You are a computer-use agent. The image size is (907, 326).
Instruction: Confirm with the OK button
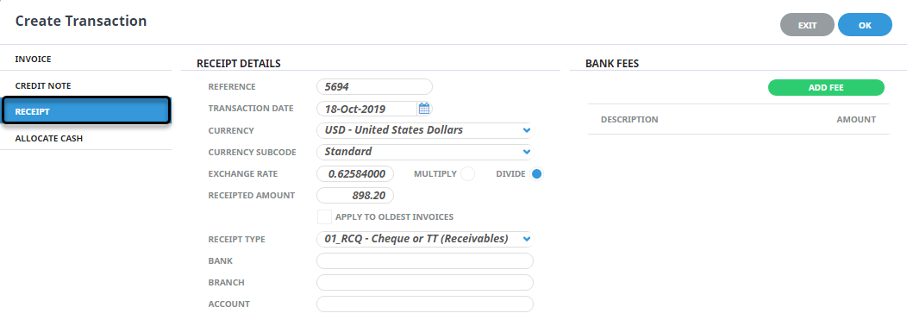point(865,25)
